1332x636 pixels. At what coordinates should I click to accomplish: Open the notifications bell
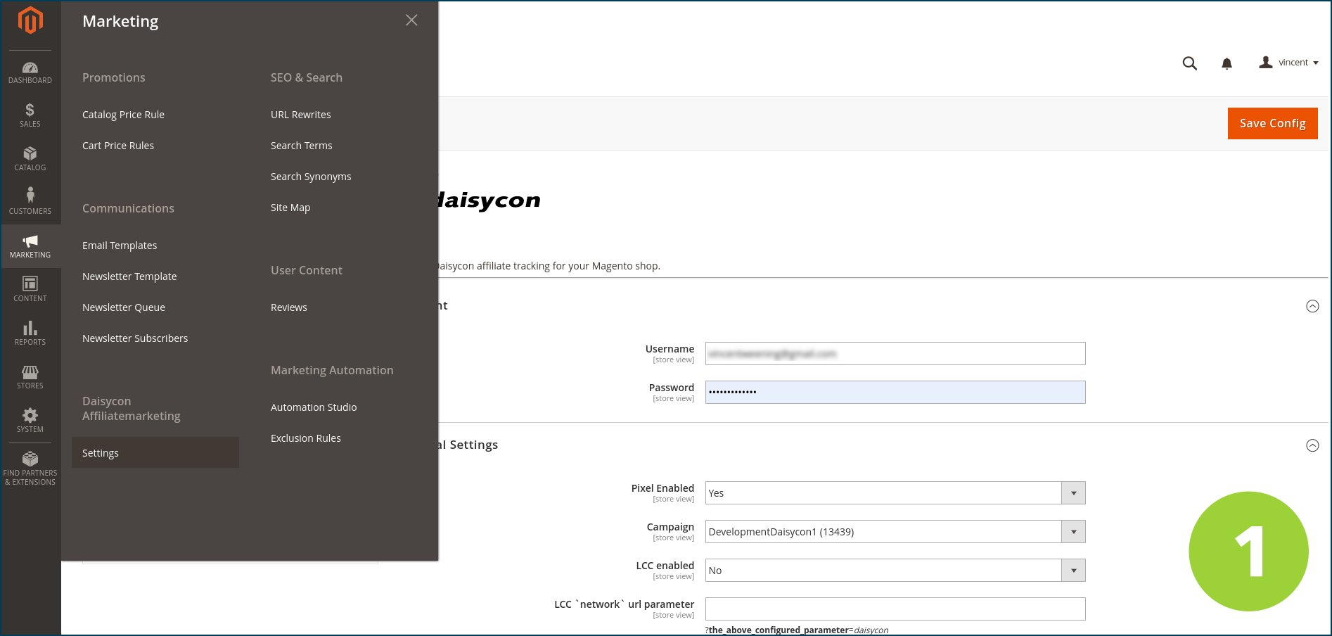(1227, 64)
